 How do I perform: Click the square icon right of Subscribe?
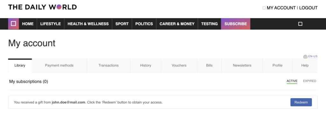[300, 24]
